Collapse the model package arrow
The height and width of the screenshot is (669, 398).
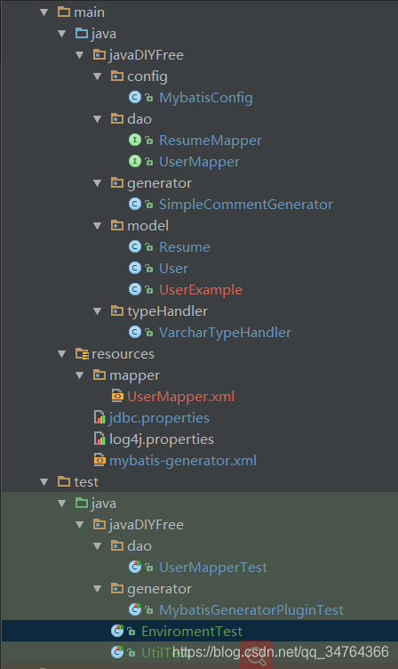pos(98,226)
